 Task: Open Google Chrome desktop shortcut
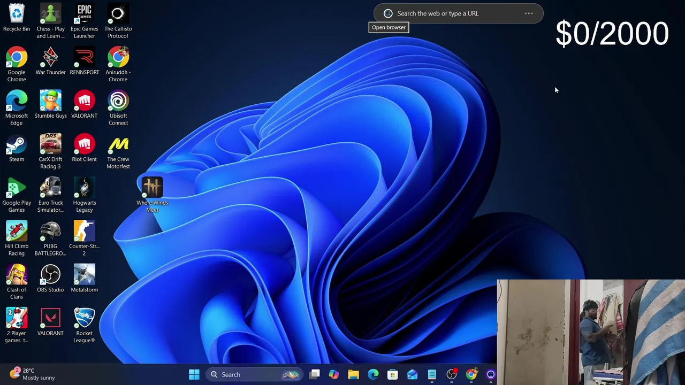pyautogui.click(x=17, y=64)
